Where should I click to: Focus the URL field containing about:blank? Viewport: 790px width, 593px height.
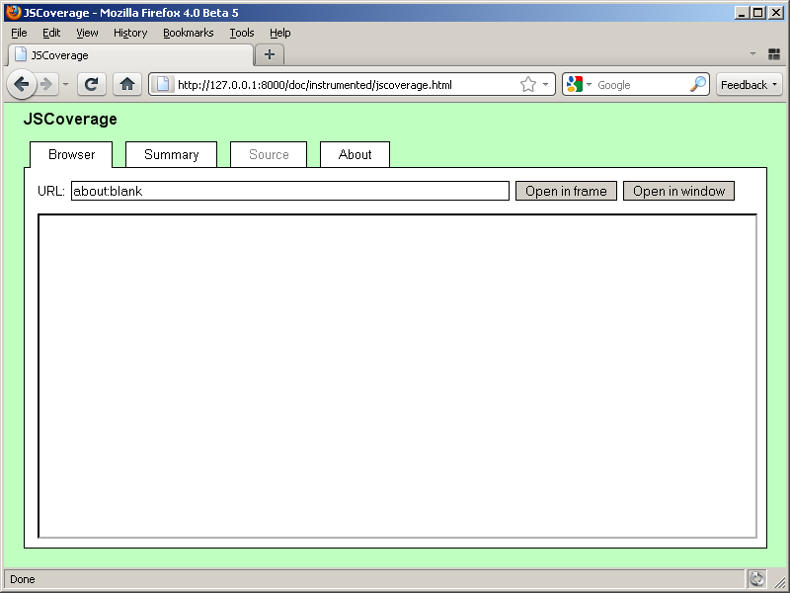(x=290, y=191)
